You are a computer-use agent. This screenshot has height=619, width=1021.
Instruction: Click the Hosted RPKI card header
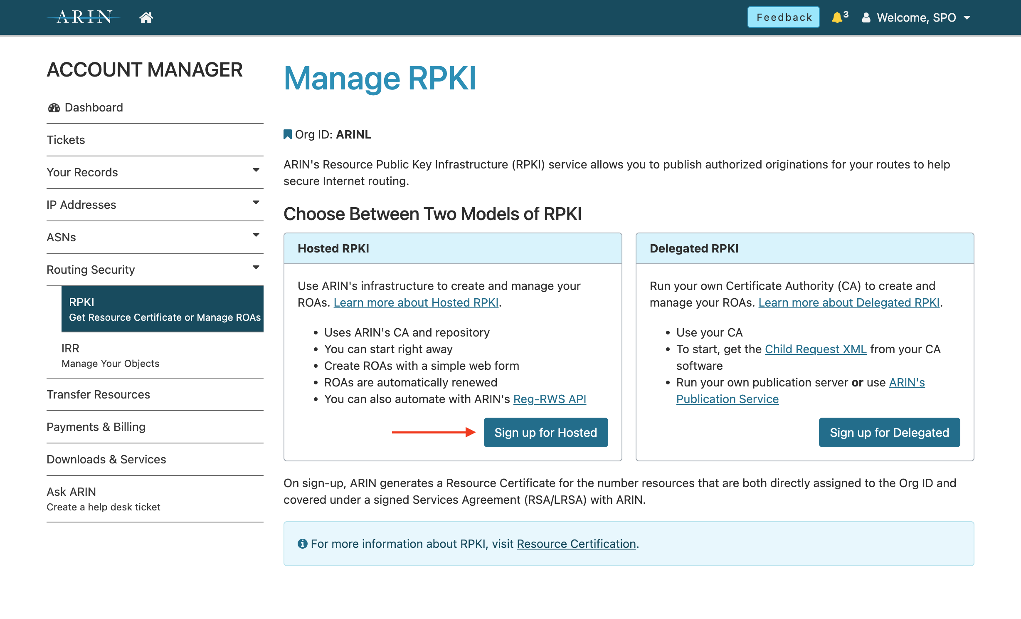click(x=453, y=248)
